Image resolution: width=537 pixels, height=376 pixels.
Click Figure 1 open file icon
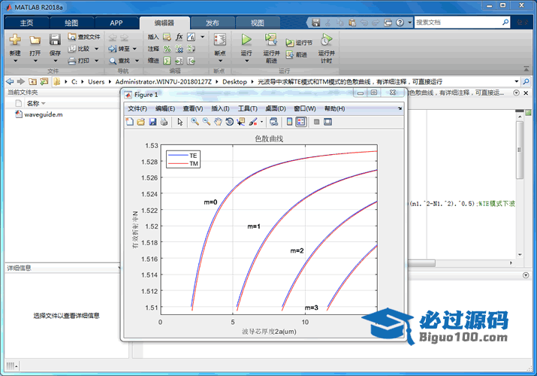(x=140, y=122)
